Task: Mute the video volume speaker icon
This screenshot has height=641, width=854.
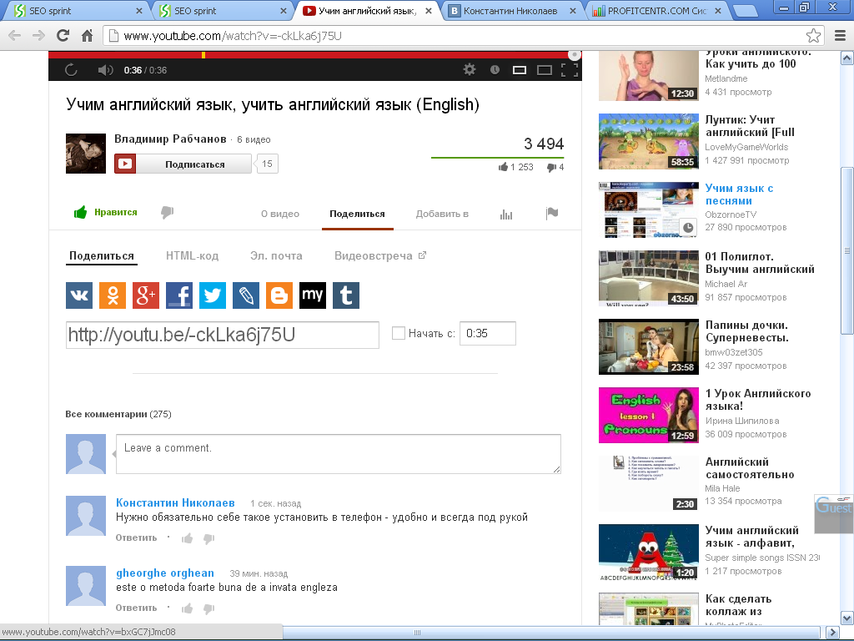Action: (x=105, y=70)
